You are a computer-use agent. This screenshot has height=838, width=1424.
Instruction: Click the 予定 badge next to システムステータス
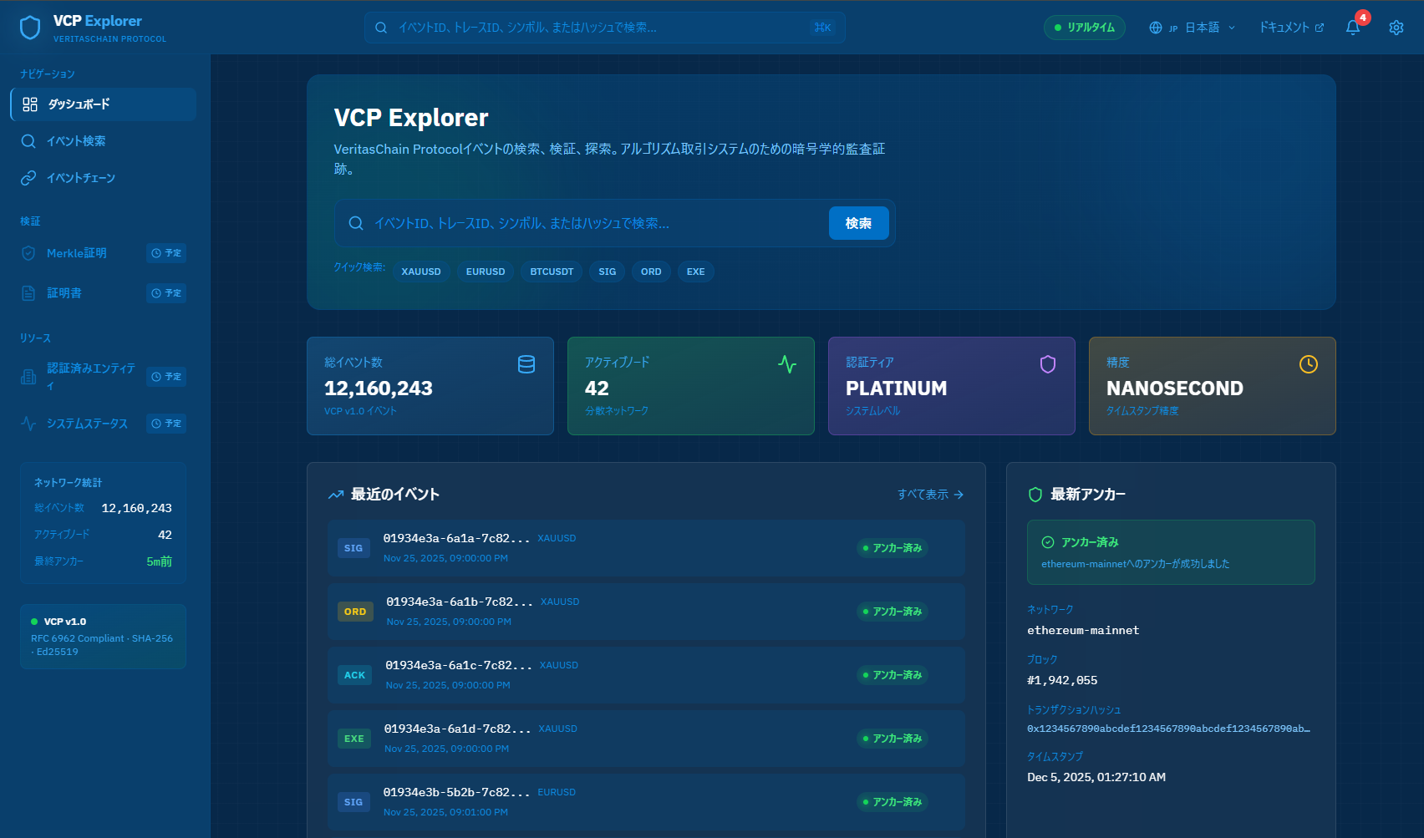[x=166, y=424]
